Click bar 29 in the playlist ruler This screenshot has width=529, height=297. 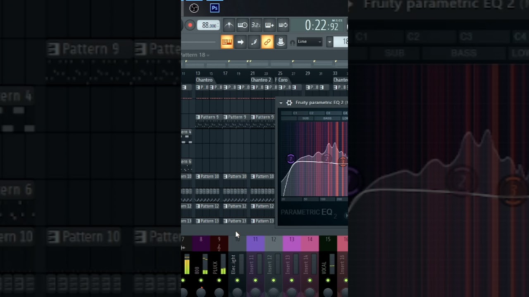[307, 73]
